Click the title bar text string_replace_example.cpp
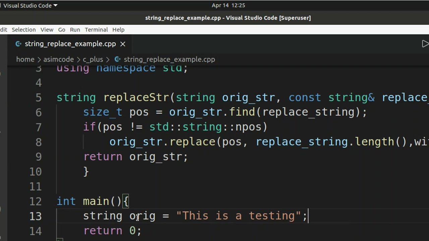 [183, 18]
